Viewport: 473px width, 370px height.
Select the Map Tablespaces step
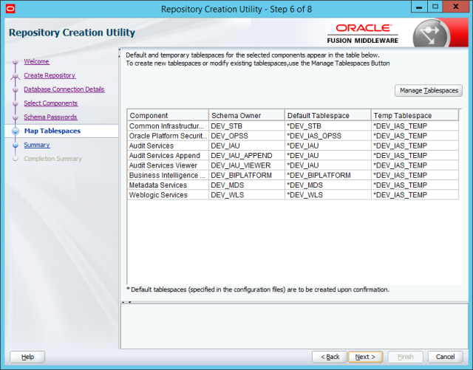click(52, 131)
